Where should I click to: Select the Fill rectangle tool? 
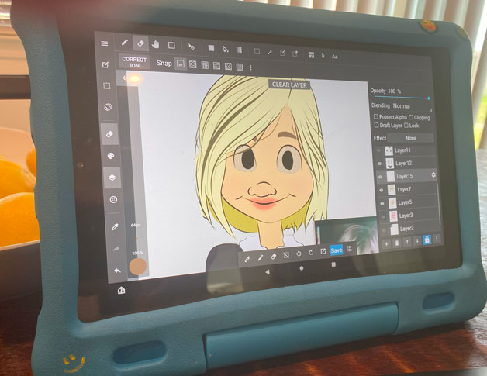pos(211,48)
